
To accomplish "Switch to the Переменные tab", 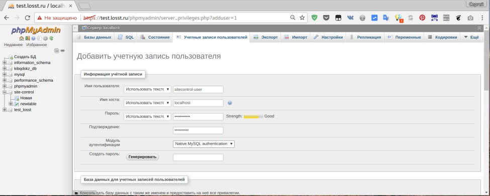I will (404, 37).
